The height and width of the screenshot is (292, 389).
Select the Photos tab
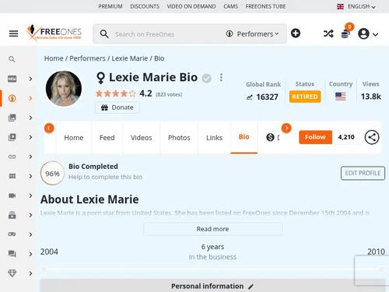(x=179, y=138)
